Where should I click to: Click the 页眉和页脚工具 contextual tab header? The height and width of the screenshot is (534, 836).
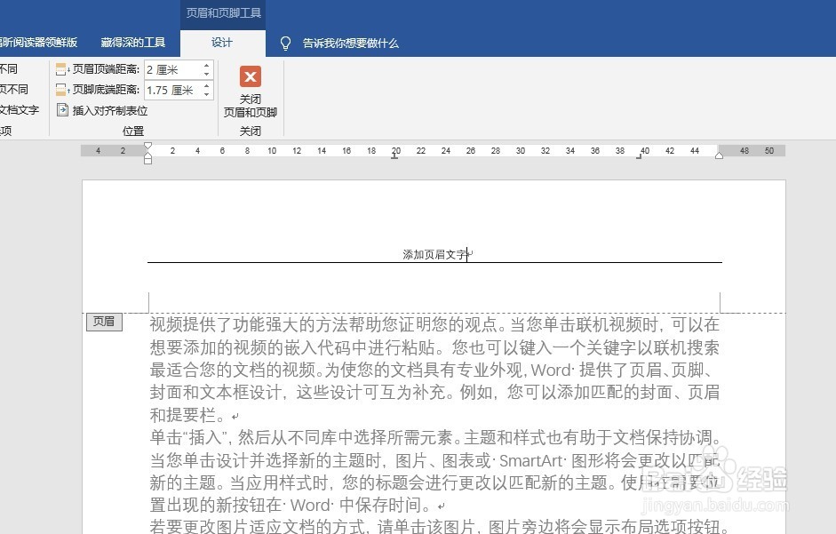coord(223,12)
